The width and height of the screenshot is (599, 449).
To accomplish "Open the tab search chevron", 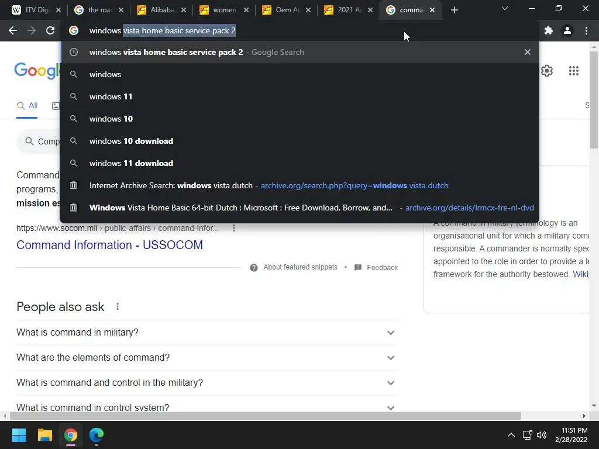I will 505,8.
